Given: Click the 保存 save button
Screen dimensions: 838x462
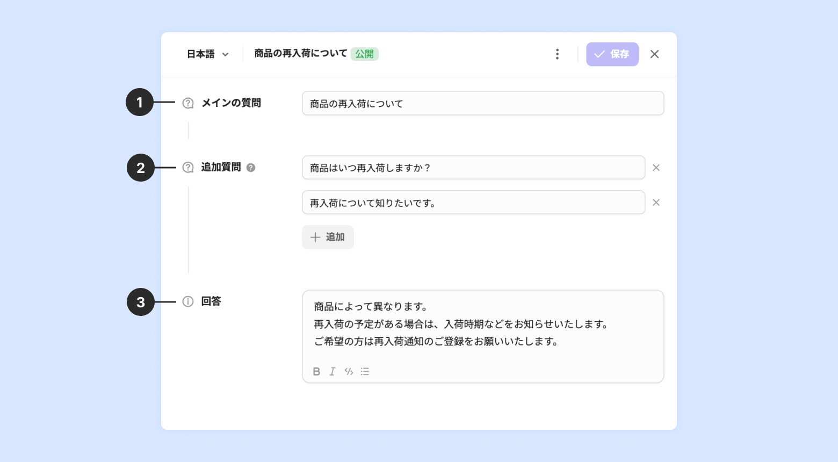Looking at the screenshot, I should click(x=612, y=54).
